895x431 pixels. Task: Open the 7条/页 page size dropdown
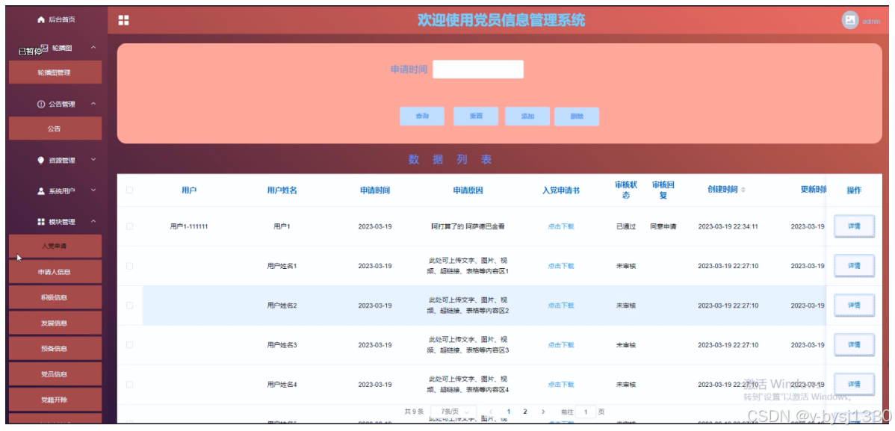[453, 412]
